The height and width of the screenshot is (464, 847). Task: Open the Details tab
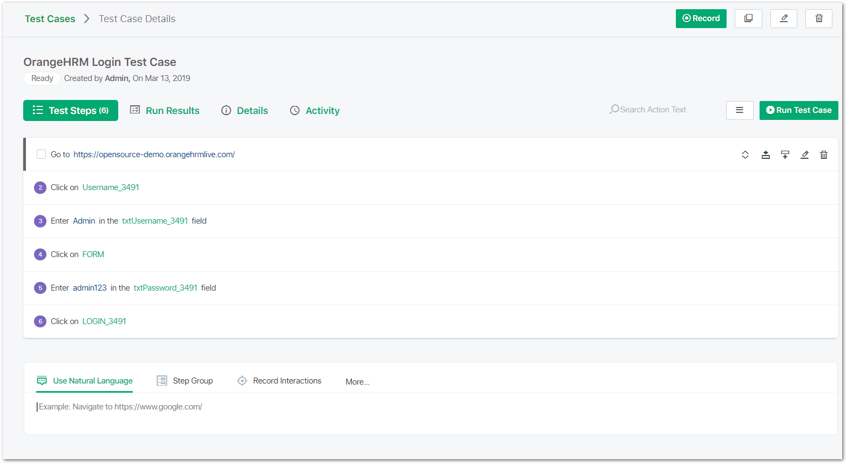point(245,110)
